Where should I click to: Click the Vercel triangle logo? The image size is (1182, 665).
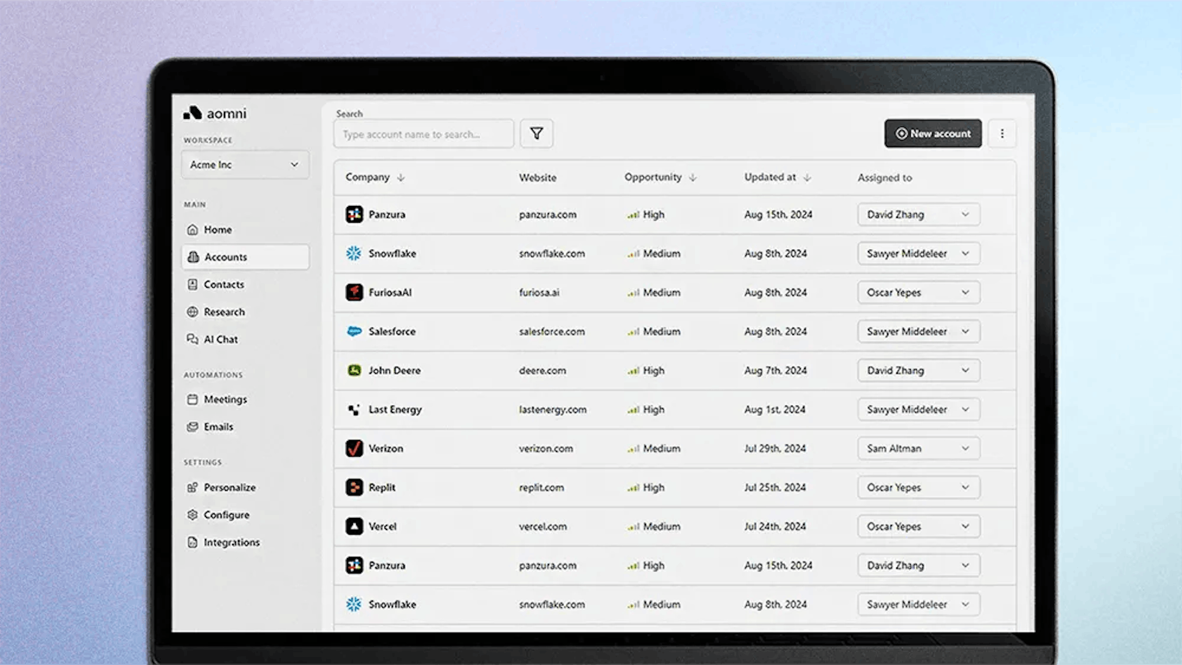pyautogui.click(x=354, y=526)
